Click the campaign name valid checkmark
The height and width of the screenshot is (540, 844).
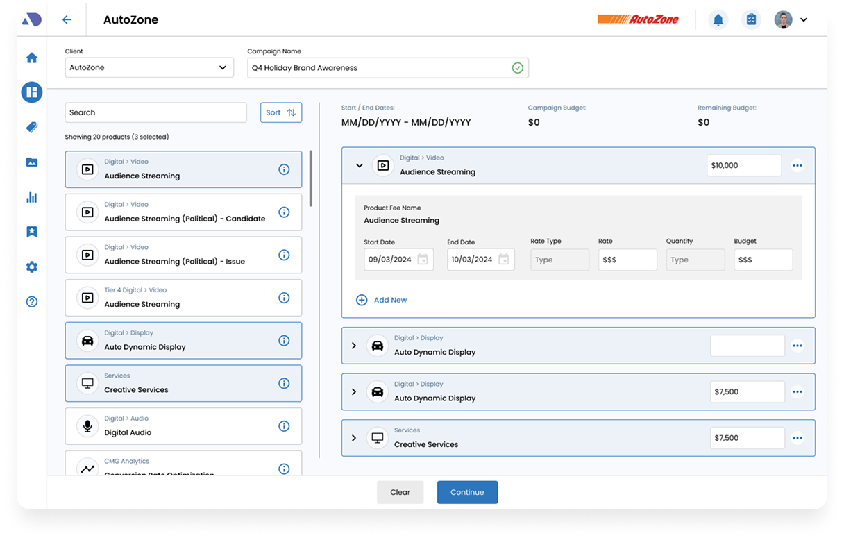click(x=517, y=67)
